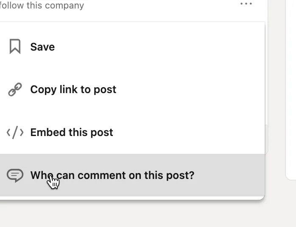Click the chain link icon
Image resolution: width=296 pixels, height=227 pixels.
point(15,89)
